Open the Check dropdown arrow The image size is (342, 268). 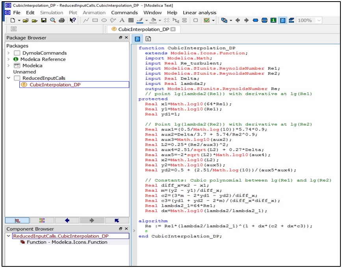click(213, 20)
